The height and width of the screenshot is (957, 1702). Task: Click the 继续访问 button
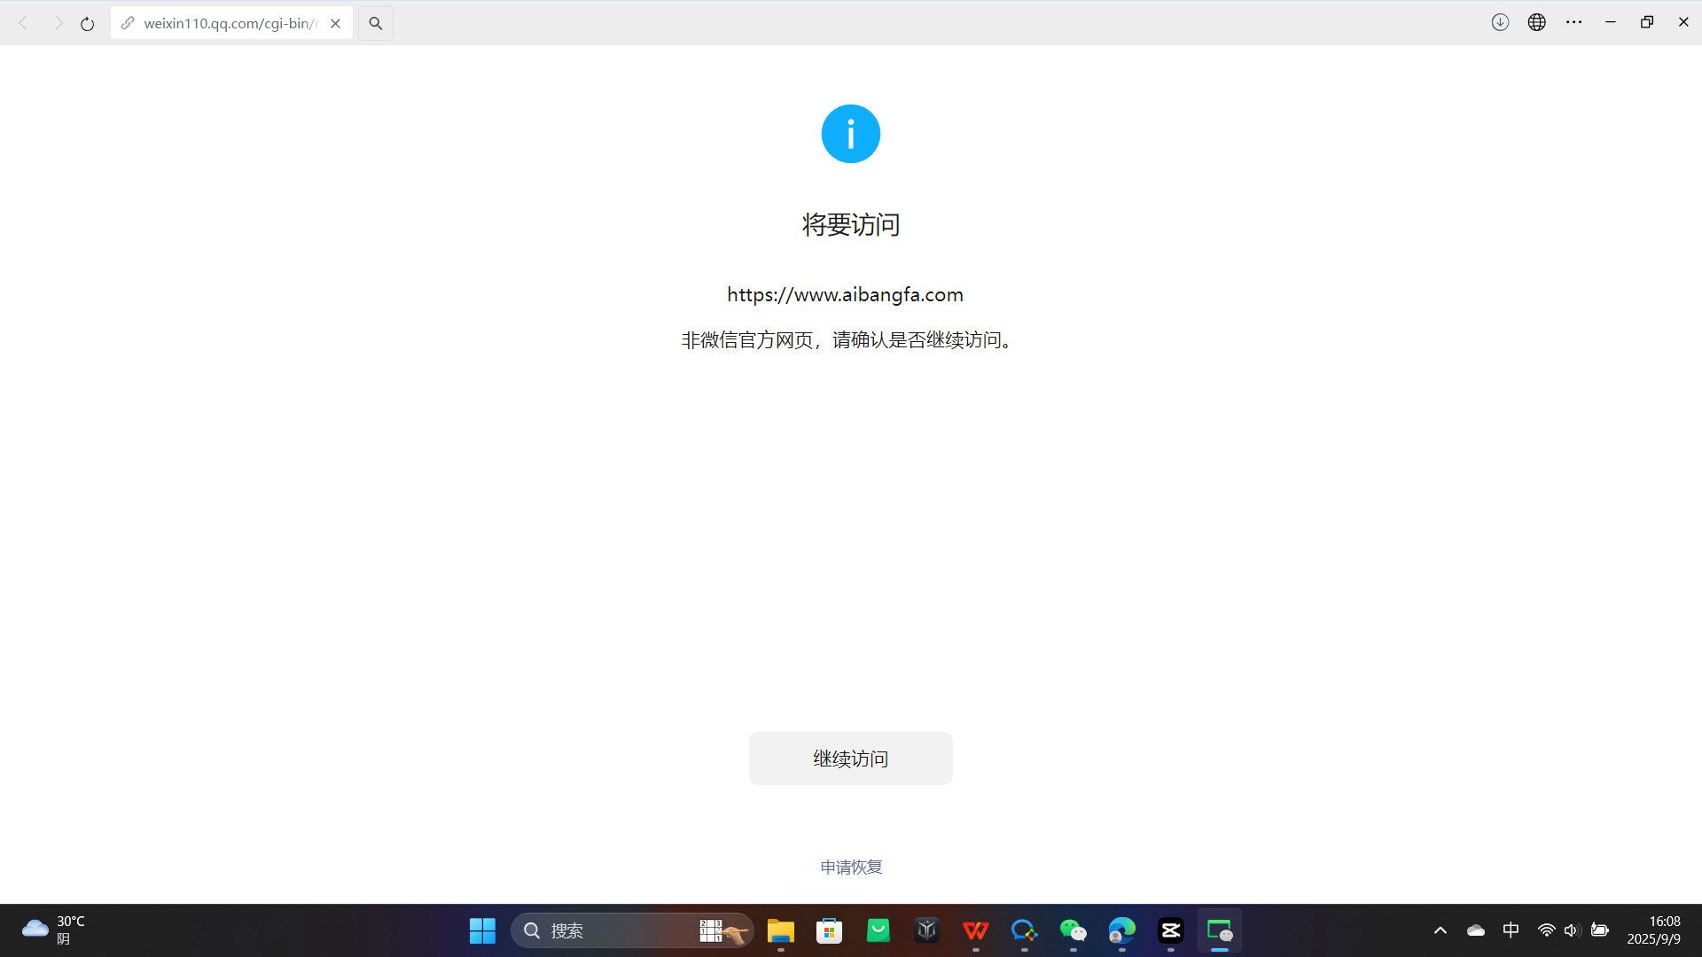(850, 759)
